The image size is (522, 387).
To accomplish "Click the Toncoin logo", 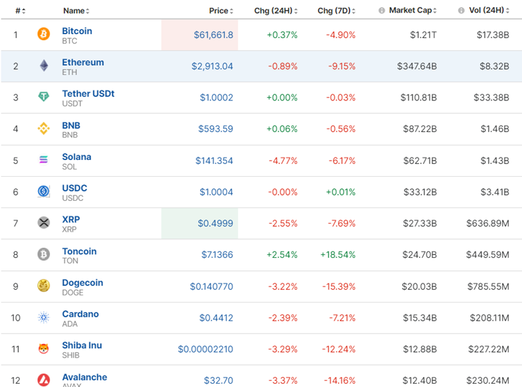I will point(43,254).
